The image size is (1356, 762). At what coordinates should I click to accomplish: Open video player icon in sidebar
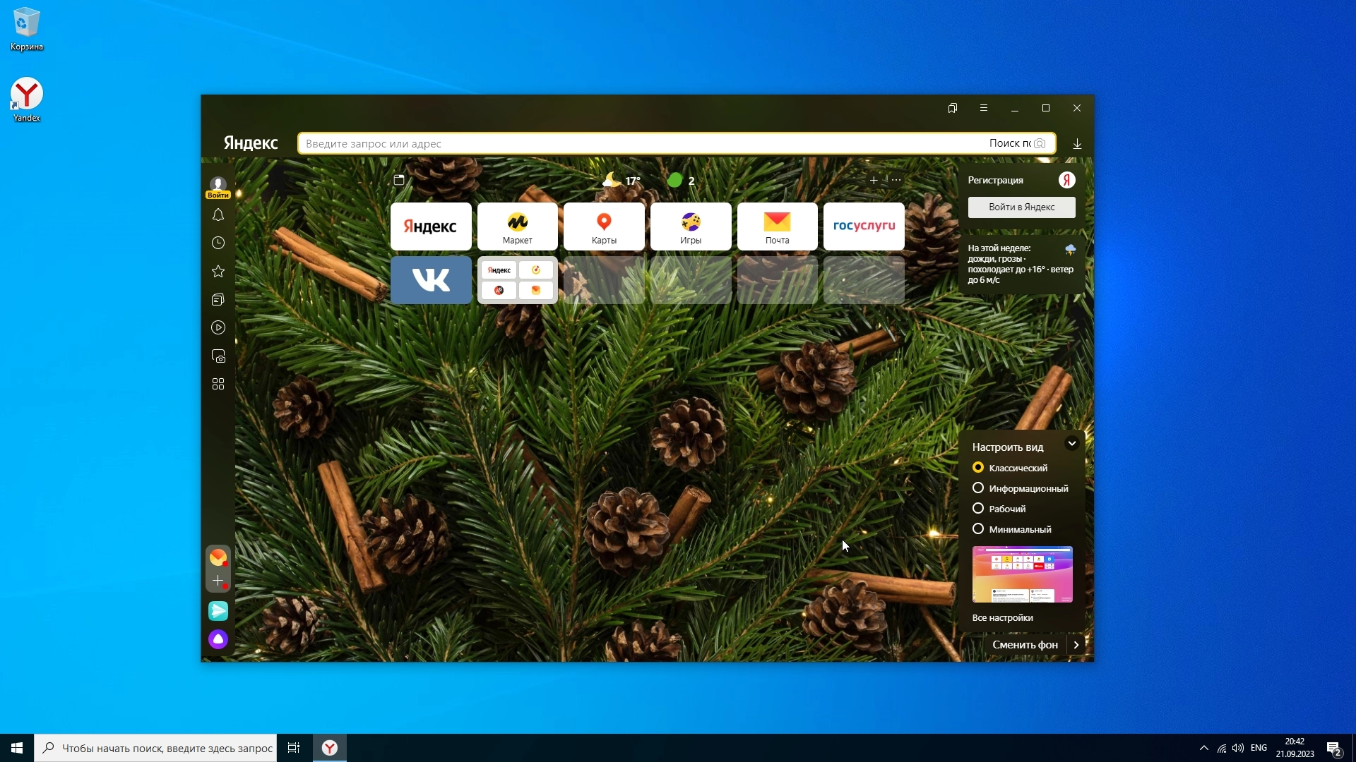pos(218,328)
